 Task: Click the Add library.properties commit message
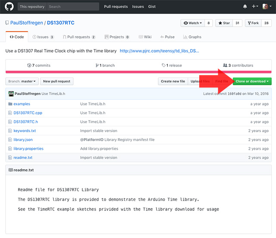point(99,148)
